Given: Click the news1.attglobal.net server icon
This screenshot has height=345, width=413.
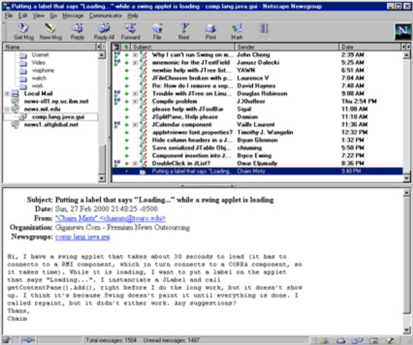Looking at the screenshot, I should click(16, 125).
